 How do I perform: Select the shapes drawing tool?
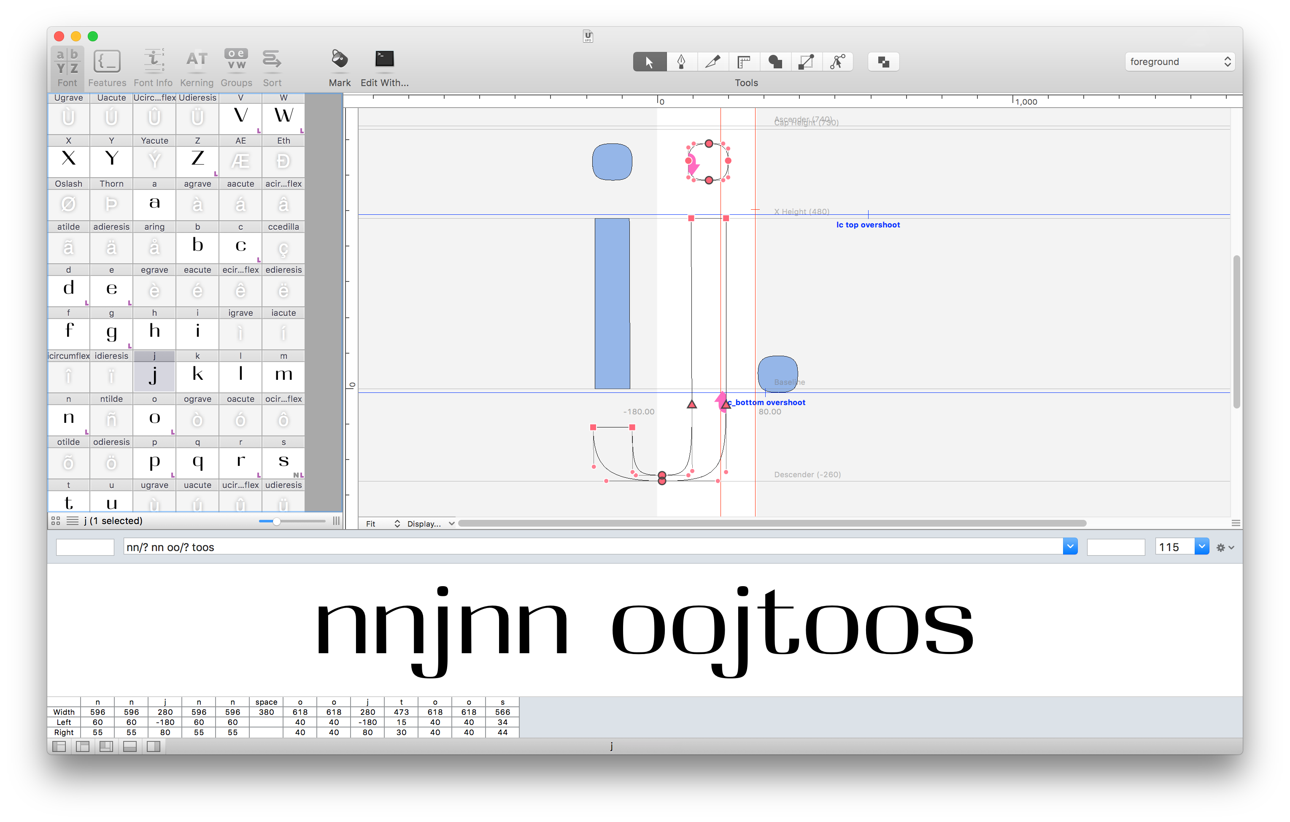775,62
